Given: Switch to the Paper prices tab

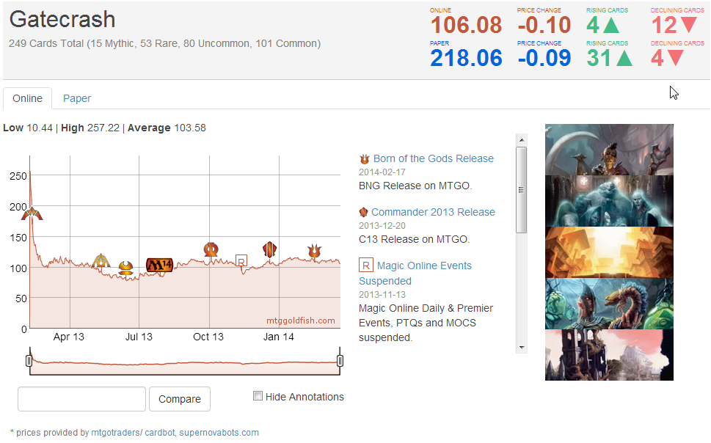Looking at the screenshot, I should pyautogui.click(x=77, y=98).
